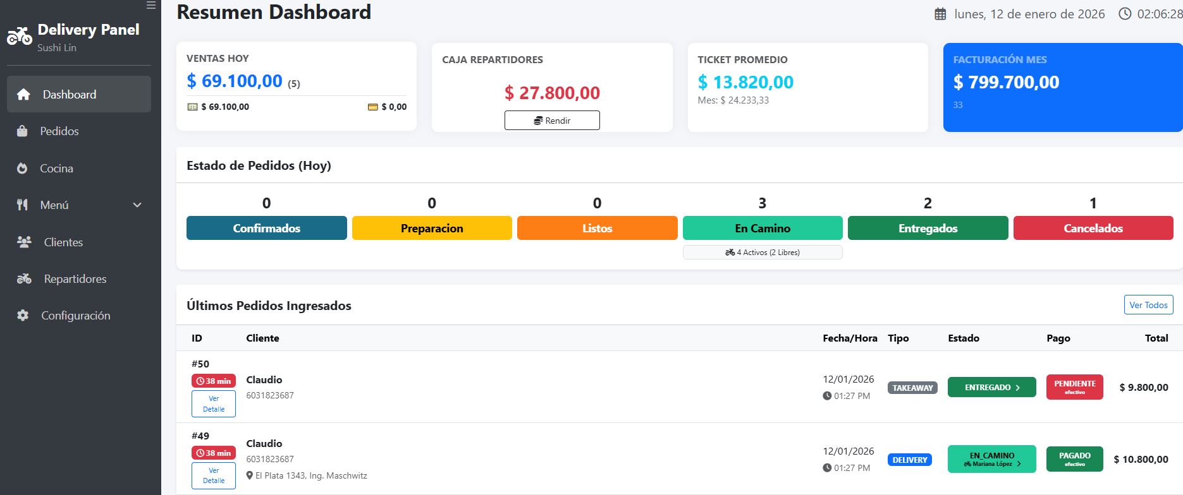Click the calendar icon beside the date

pyautogui.click(x=940, y=14)
